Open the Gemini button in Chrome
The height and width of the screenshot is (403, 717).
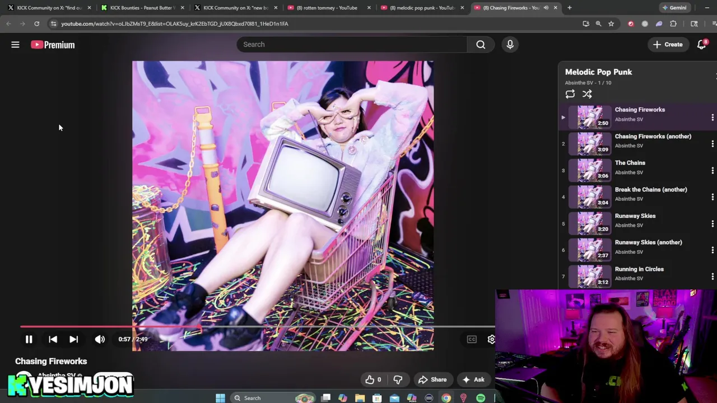pyautogui.click(x=674, y=8)
